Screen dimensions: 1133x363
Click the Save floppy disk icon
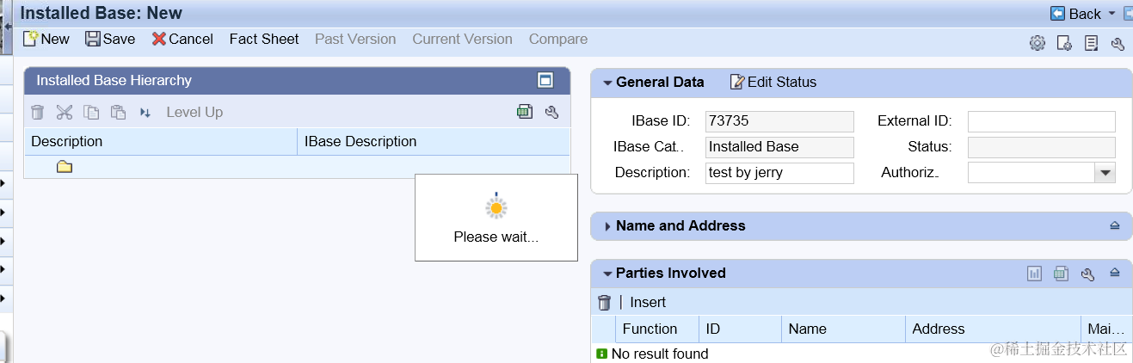[x=93, y=39]
